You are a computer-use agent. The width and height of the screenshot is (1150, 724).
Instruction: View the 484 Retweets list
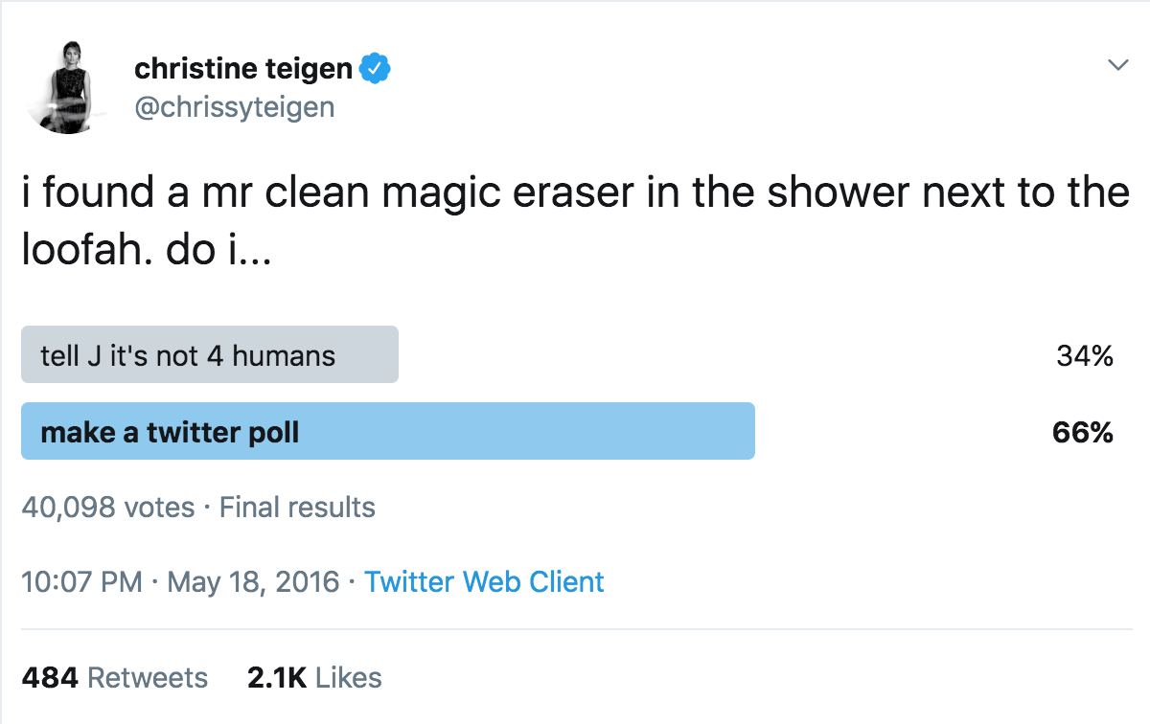click(x=114, y=678)
